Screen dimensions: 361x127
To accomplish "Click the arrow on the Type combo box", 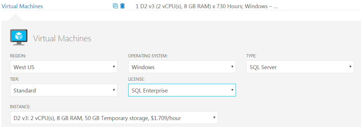I will click(350, 67).
